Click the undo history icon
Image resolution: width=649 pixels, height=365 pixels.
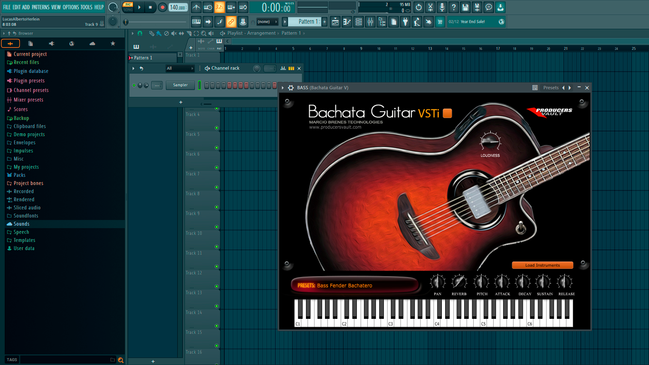coord(419,7)
